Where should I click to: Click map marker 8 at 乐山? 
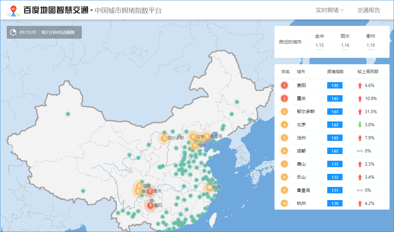138,191
